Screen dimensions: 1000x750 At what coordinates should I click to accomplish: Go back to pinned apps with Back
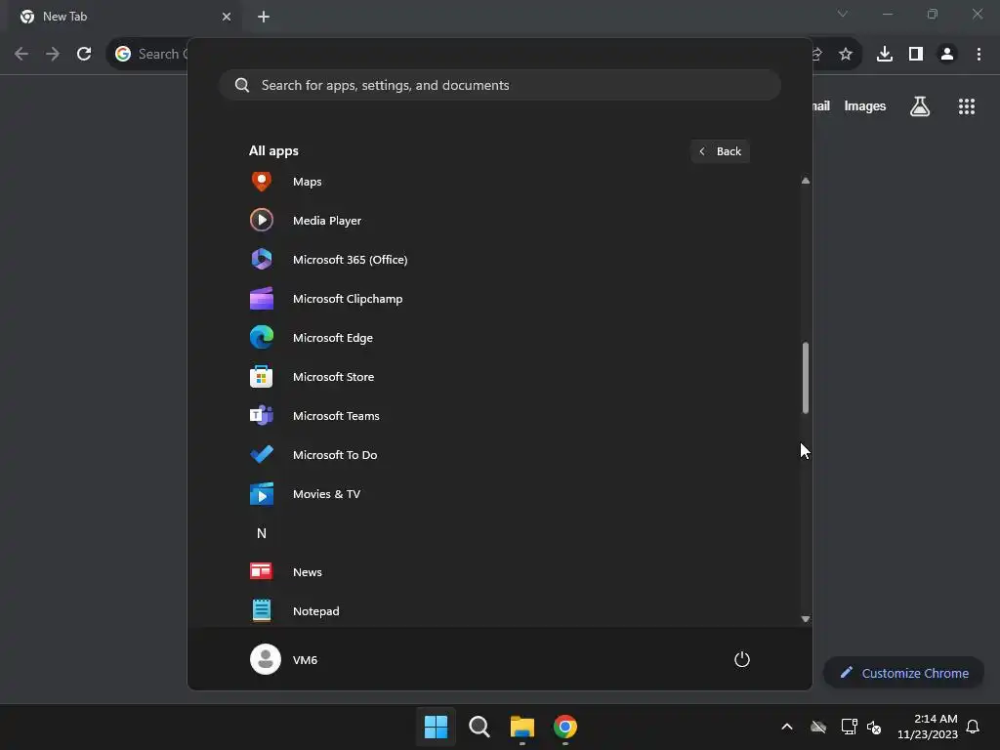point(720,151)
